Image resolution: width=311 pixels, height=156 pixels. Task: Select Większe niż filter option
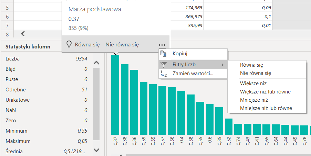coord(253,83)
